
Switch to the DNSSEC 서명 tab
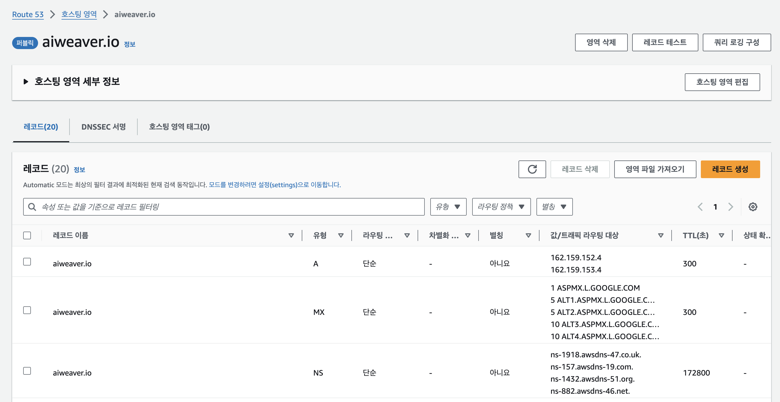[103, 127]
